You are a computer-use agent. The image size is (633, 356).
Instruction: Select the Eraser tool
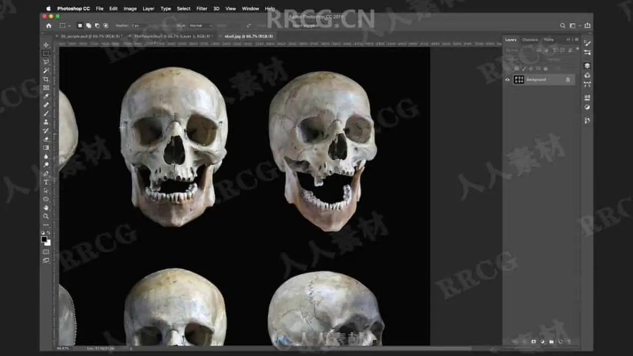click(46, 139)
